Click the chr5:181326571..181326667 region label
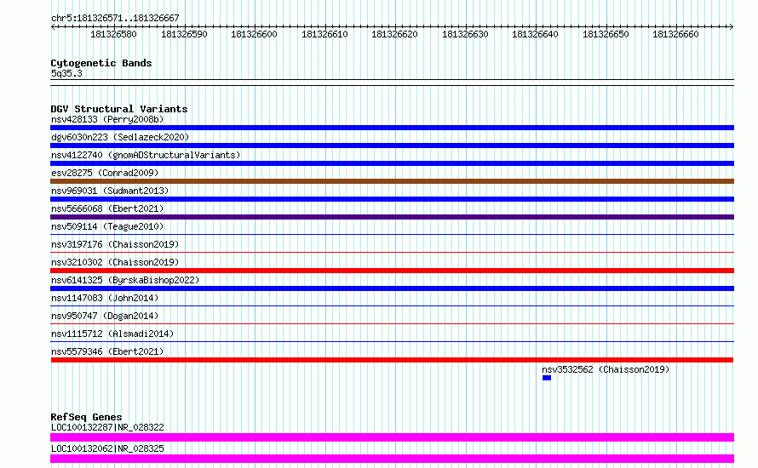 click(115, 19)
